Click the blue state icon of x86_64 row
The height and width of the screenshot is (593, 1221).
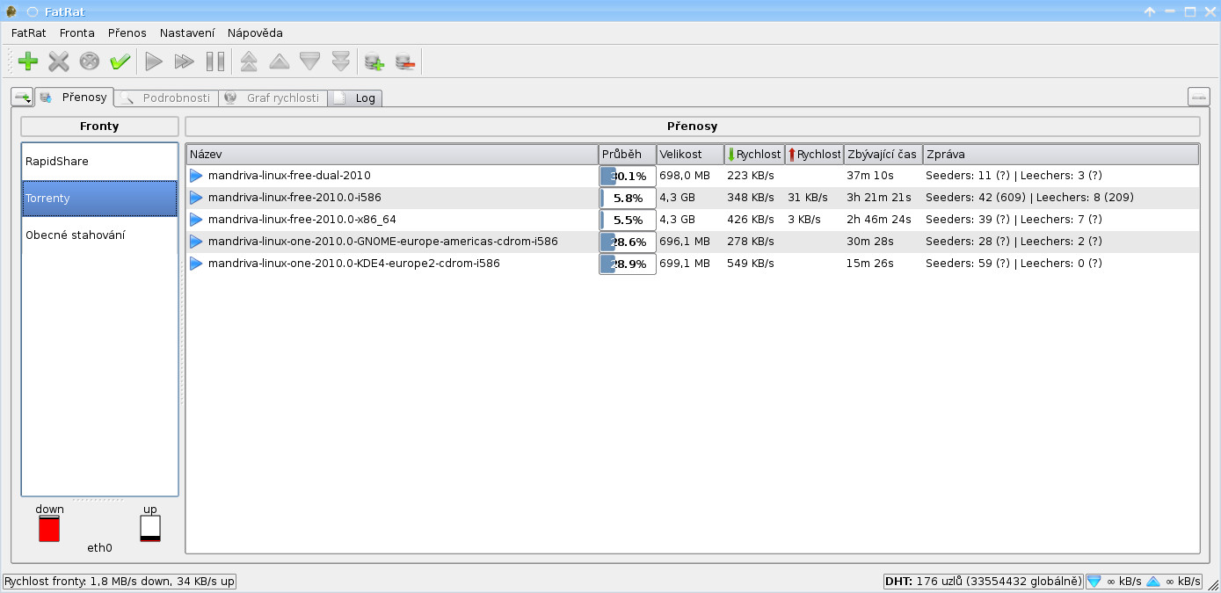point(196,220)
